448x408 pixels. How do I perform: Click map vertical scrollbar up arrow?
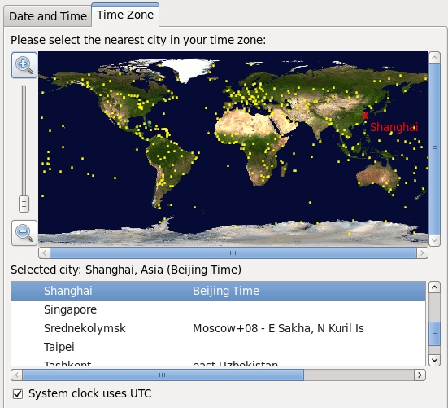tap(434, 58)
